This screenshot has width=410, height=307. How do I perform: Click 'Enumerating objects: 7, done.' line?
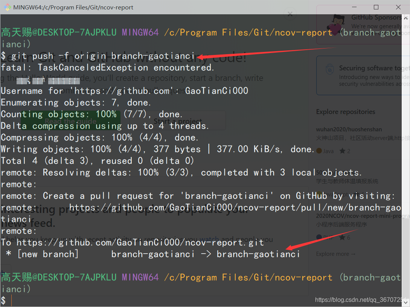[76, 102]
